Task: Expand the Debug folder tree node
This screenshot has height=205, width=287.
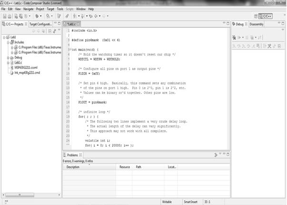Action: (8, 58)
